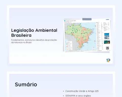Click the index list column beside the map
The height and width of the screenshot is (97, 122).
pyautogui.click(x=99, y=36)
